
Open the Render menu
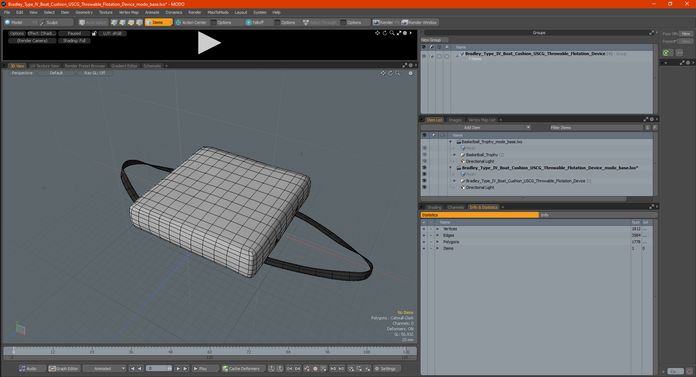195,12
